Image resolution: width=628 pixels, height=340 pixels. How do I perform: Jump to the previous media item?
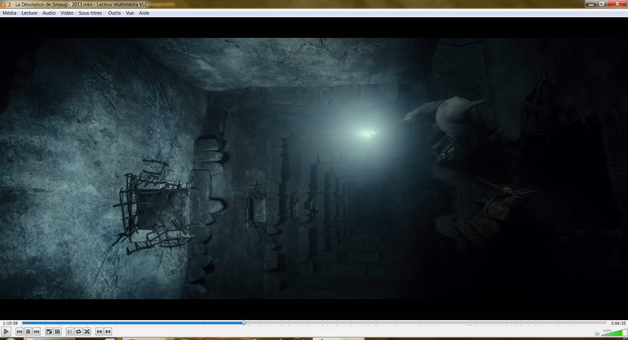click(x=20, y=332)
